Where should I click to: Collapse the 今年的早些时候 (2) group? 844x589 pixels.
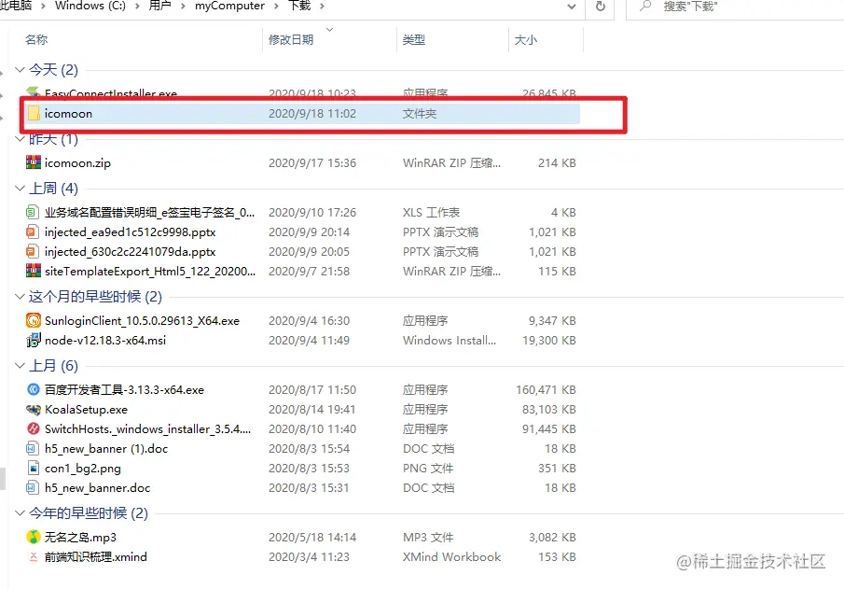coord(20,513)
